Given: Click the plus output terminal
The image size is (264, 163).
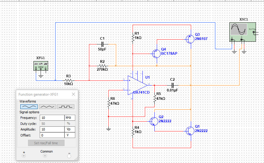Looking at the screenshot, I should point(24,156).
